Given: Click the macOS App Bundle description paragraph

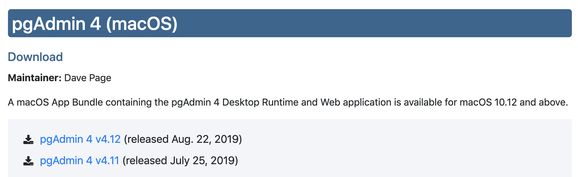Looking at the screenshot, I should [x=288, y=102].
